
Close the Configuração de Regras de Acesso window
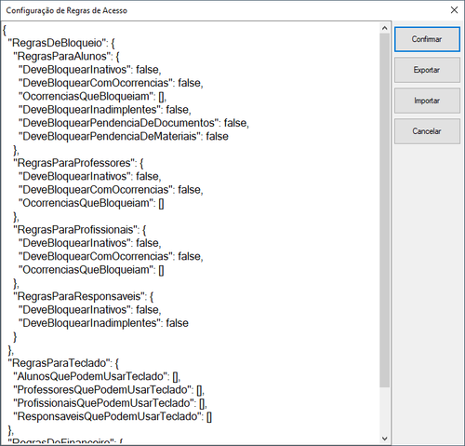click(454, 10)
